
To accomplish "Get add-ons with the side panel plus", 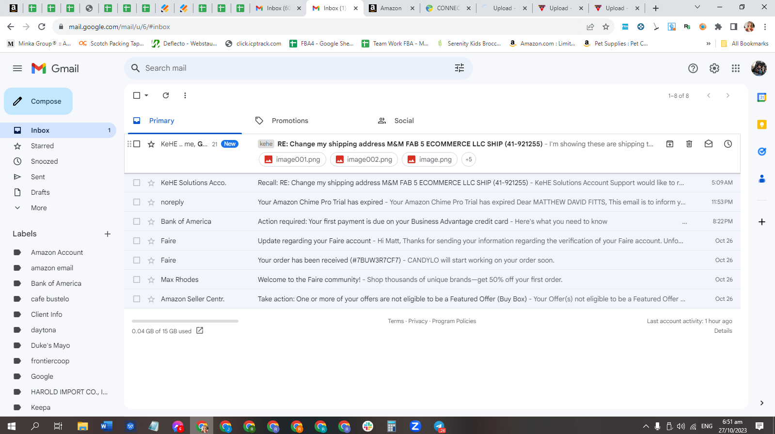I will click(762, 222).
